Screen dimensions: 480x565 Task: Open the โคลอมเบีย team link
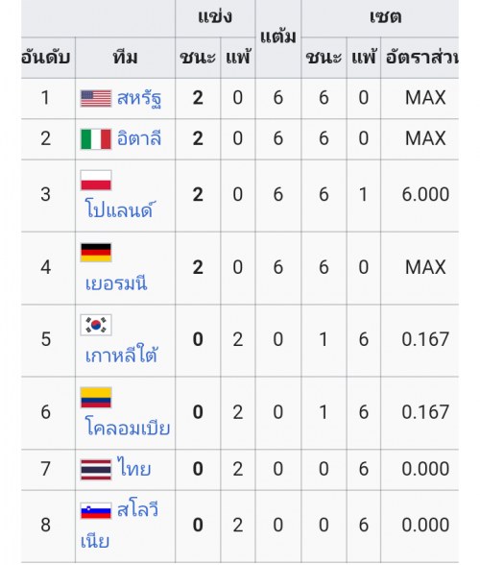[x=128, y=428]
